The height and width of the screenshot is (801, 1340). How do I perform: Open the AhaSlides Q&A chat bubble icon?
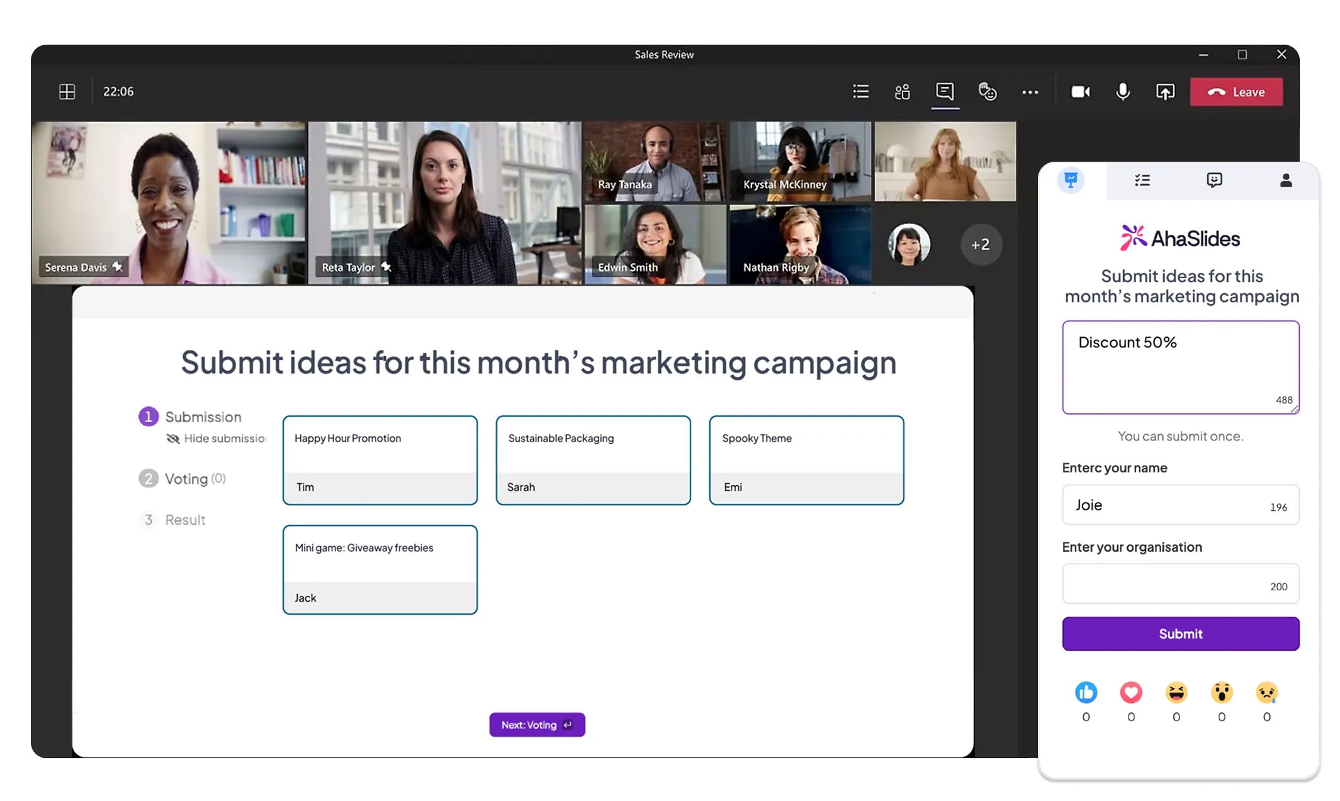click(1214, 180)
